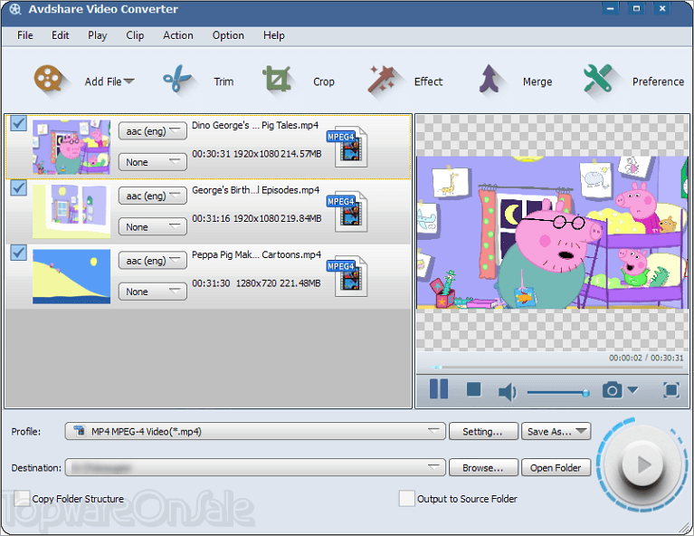Click the Browse... button

click(483, 467)
